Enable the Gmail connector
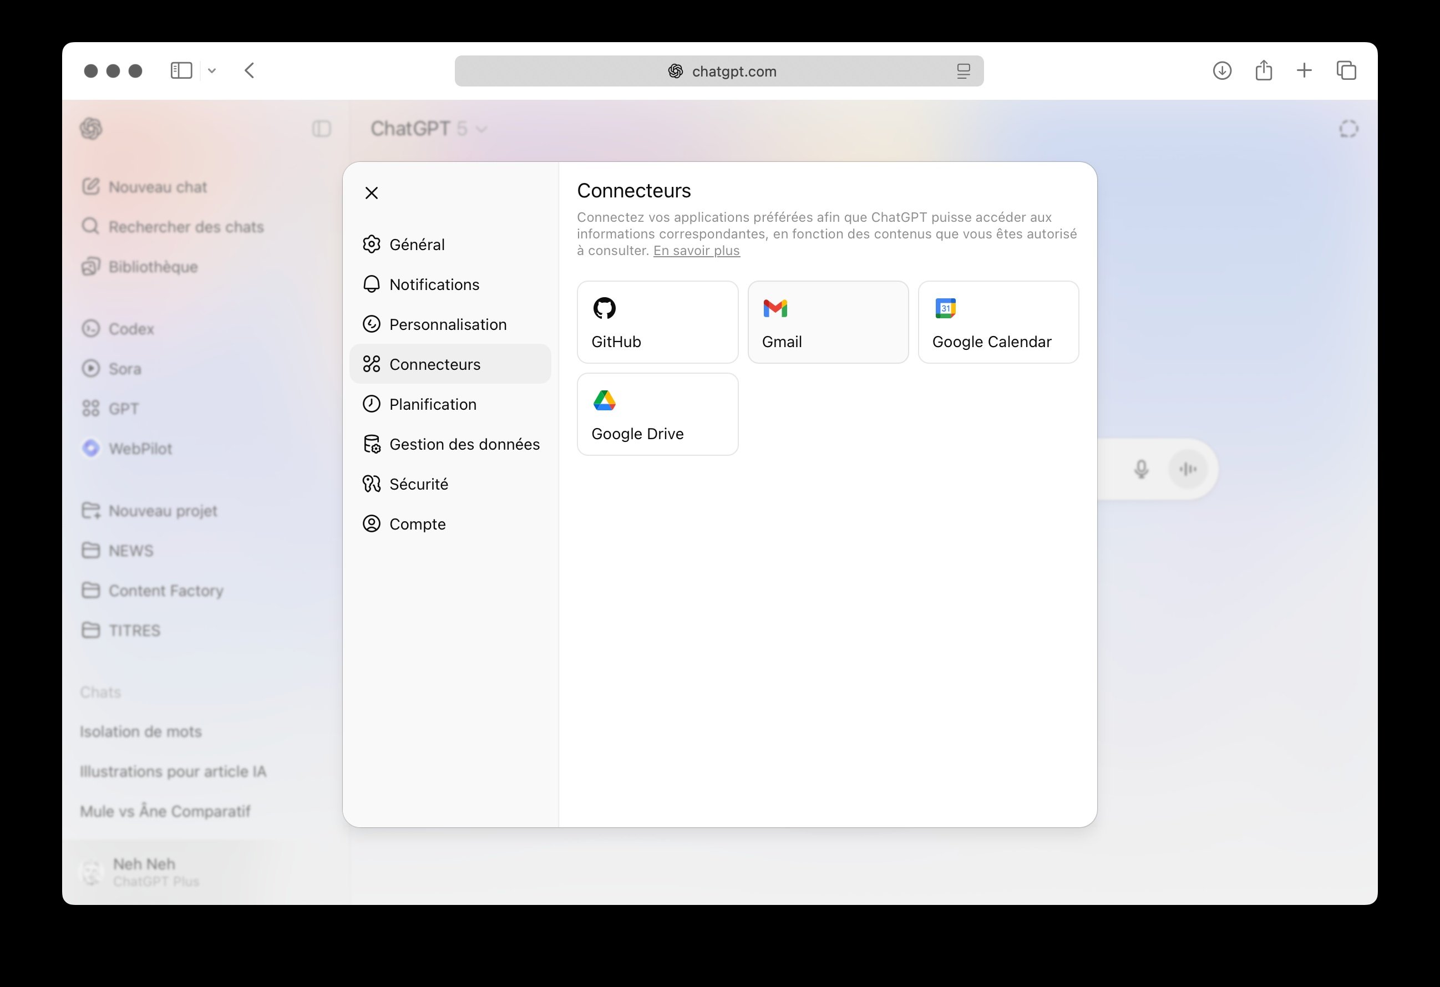This screenshot has width=1440, height=987. 827,322
